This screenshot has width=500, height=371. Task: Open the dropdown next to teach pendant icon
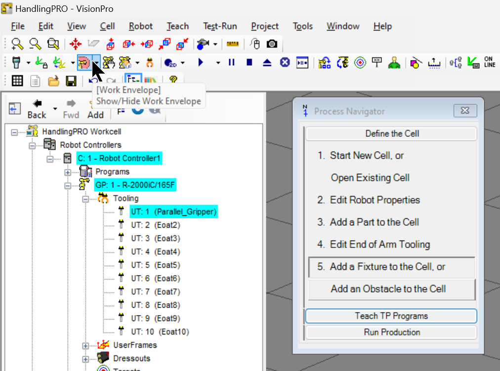pos(28,63)
